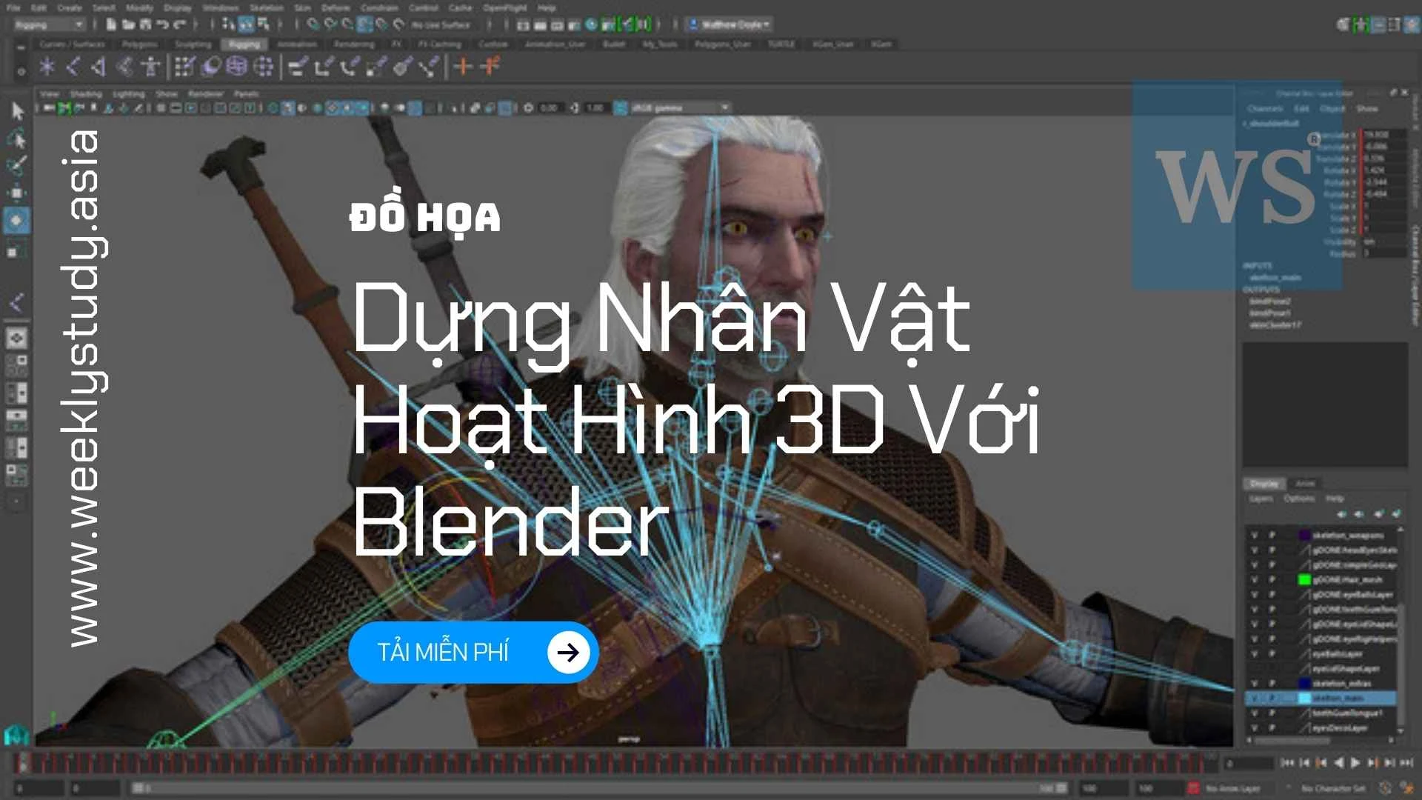
Task: Click the Undo arrow in the status line
Action: (162, 24)
